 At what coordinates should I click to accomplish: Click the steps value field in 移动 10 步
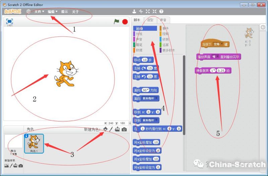pos(145,60)
